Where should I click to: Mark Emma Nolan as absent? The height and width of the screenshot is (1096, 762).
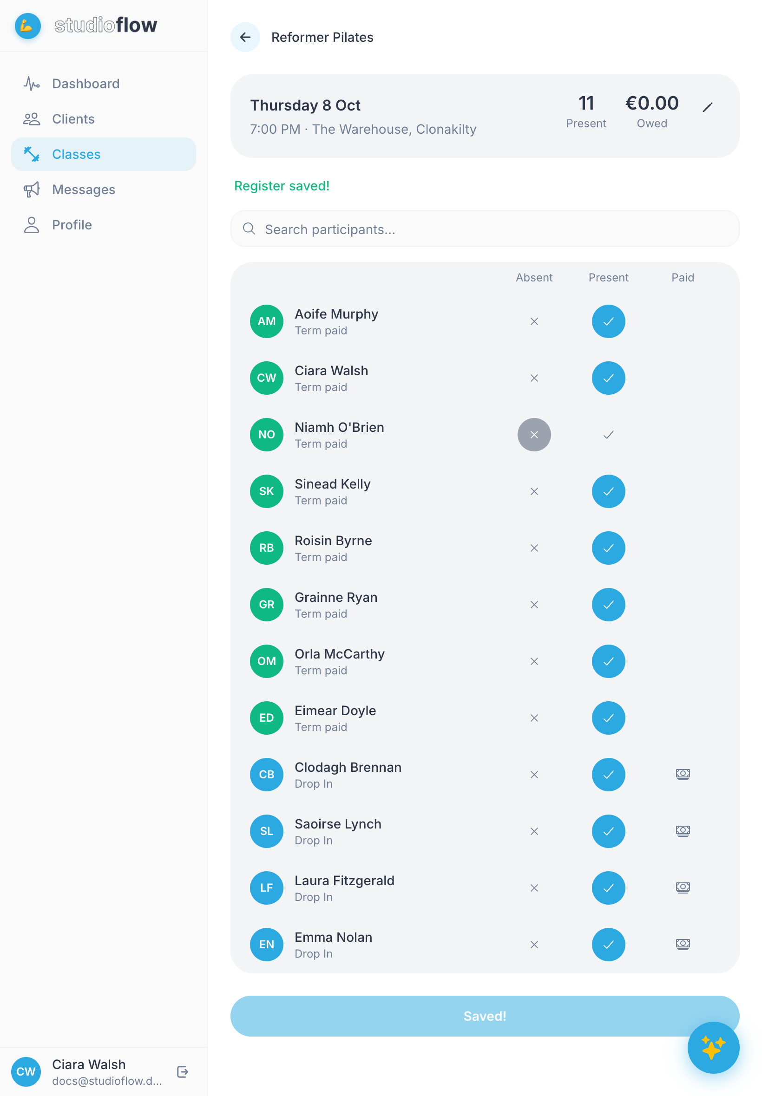(534, 944)
